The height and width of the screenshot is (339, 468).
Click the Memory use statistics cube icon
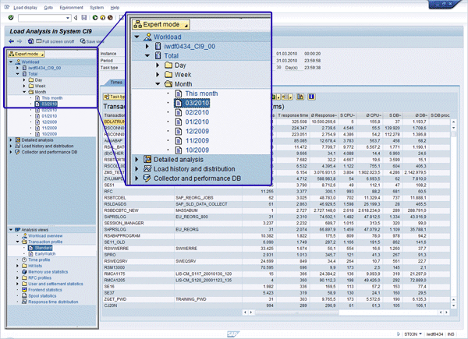[24, 272]
